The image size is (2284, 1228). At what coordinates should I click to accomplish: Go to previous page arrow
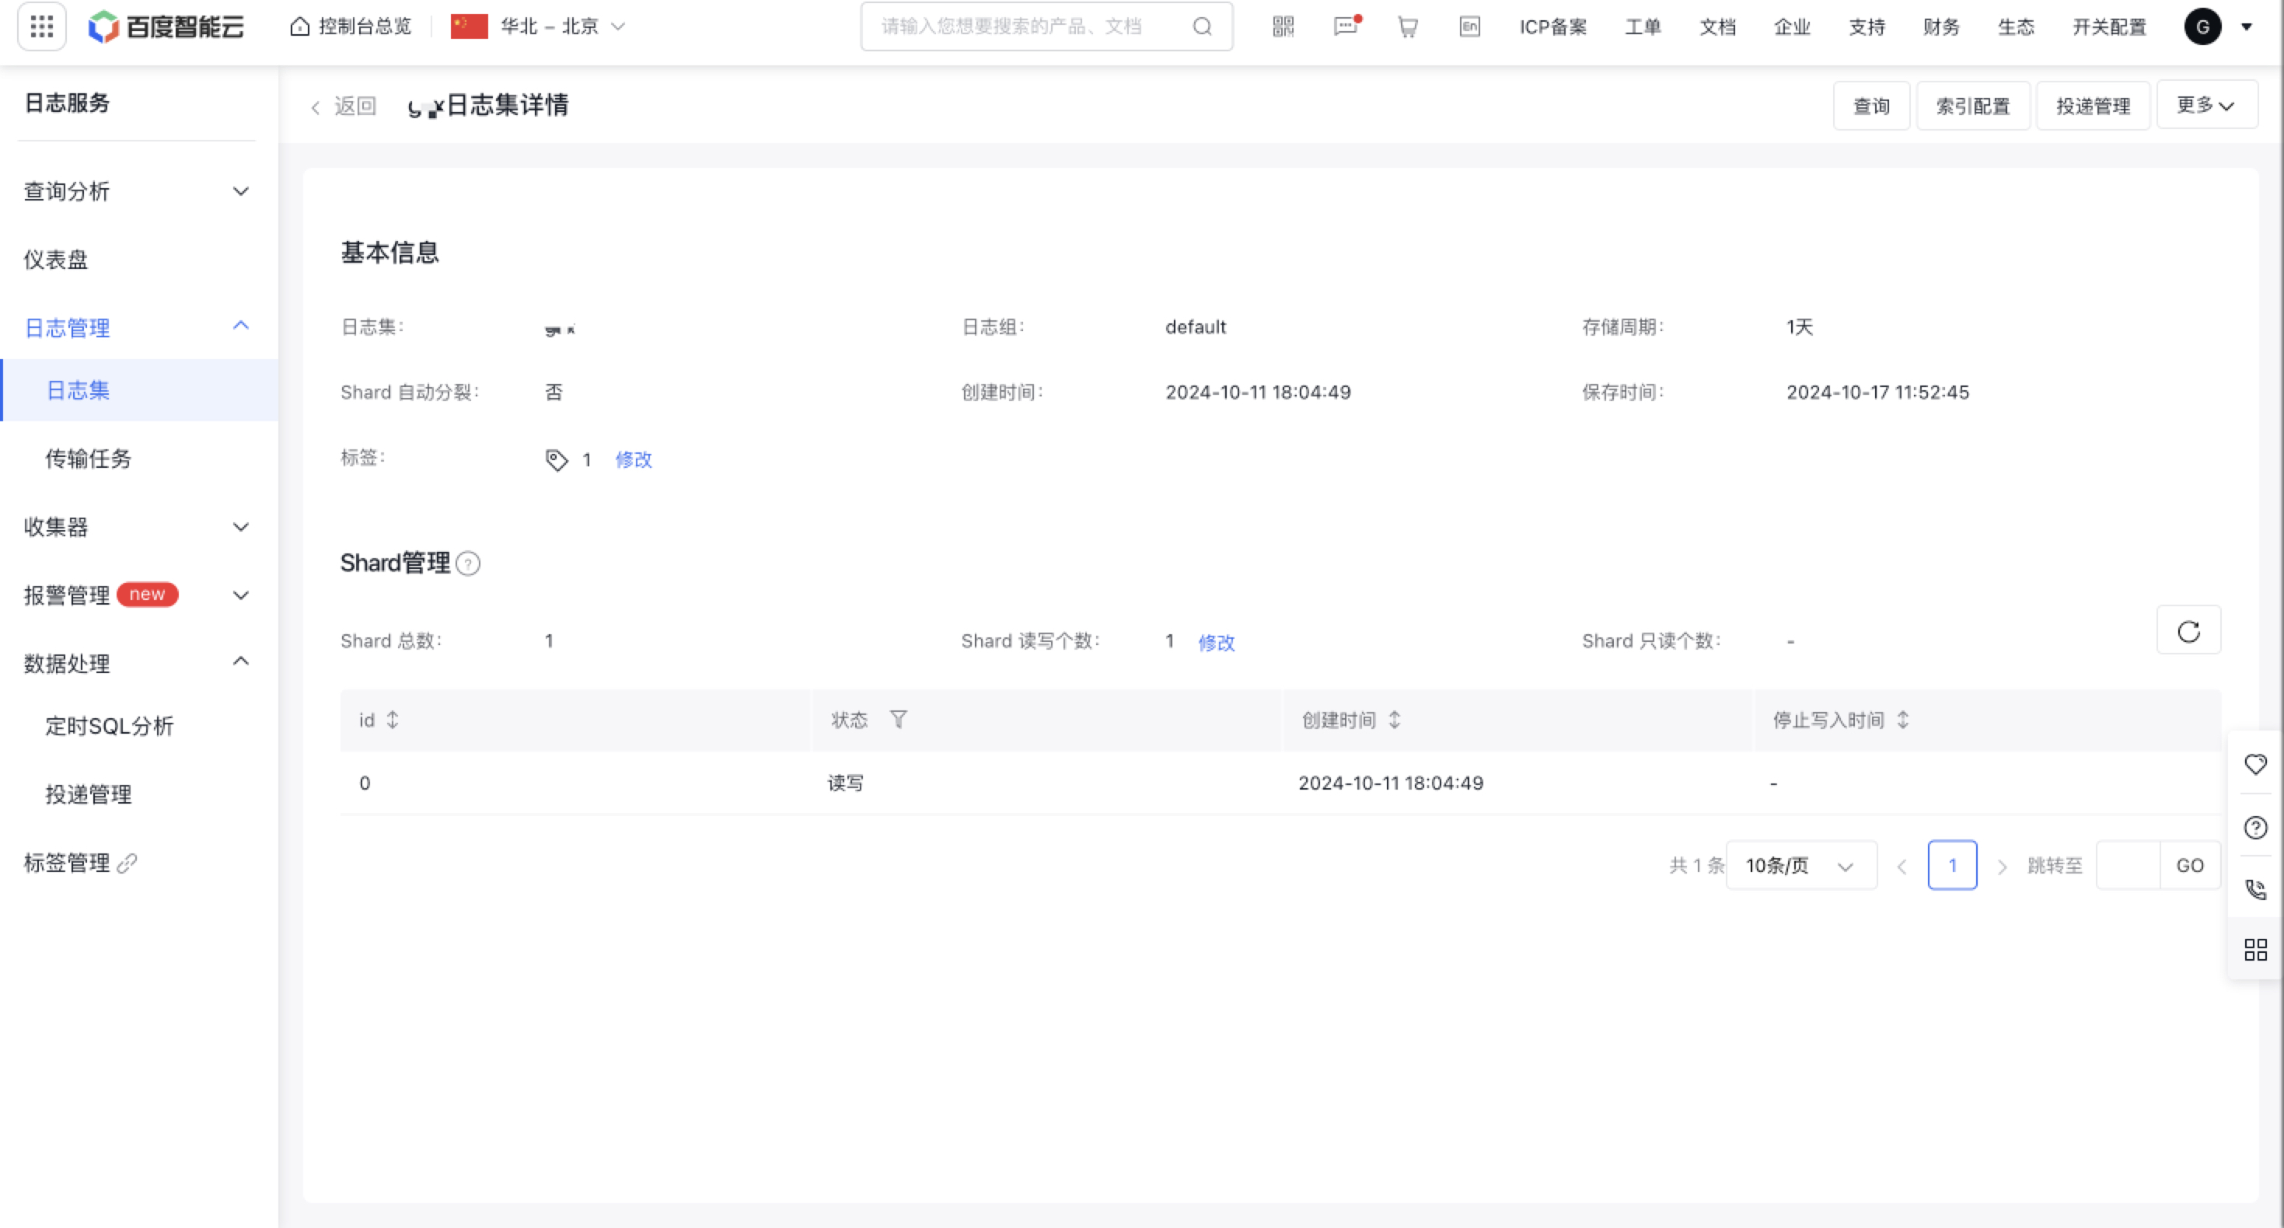(1902, 867)
